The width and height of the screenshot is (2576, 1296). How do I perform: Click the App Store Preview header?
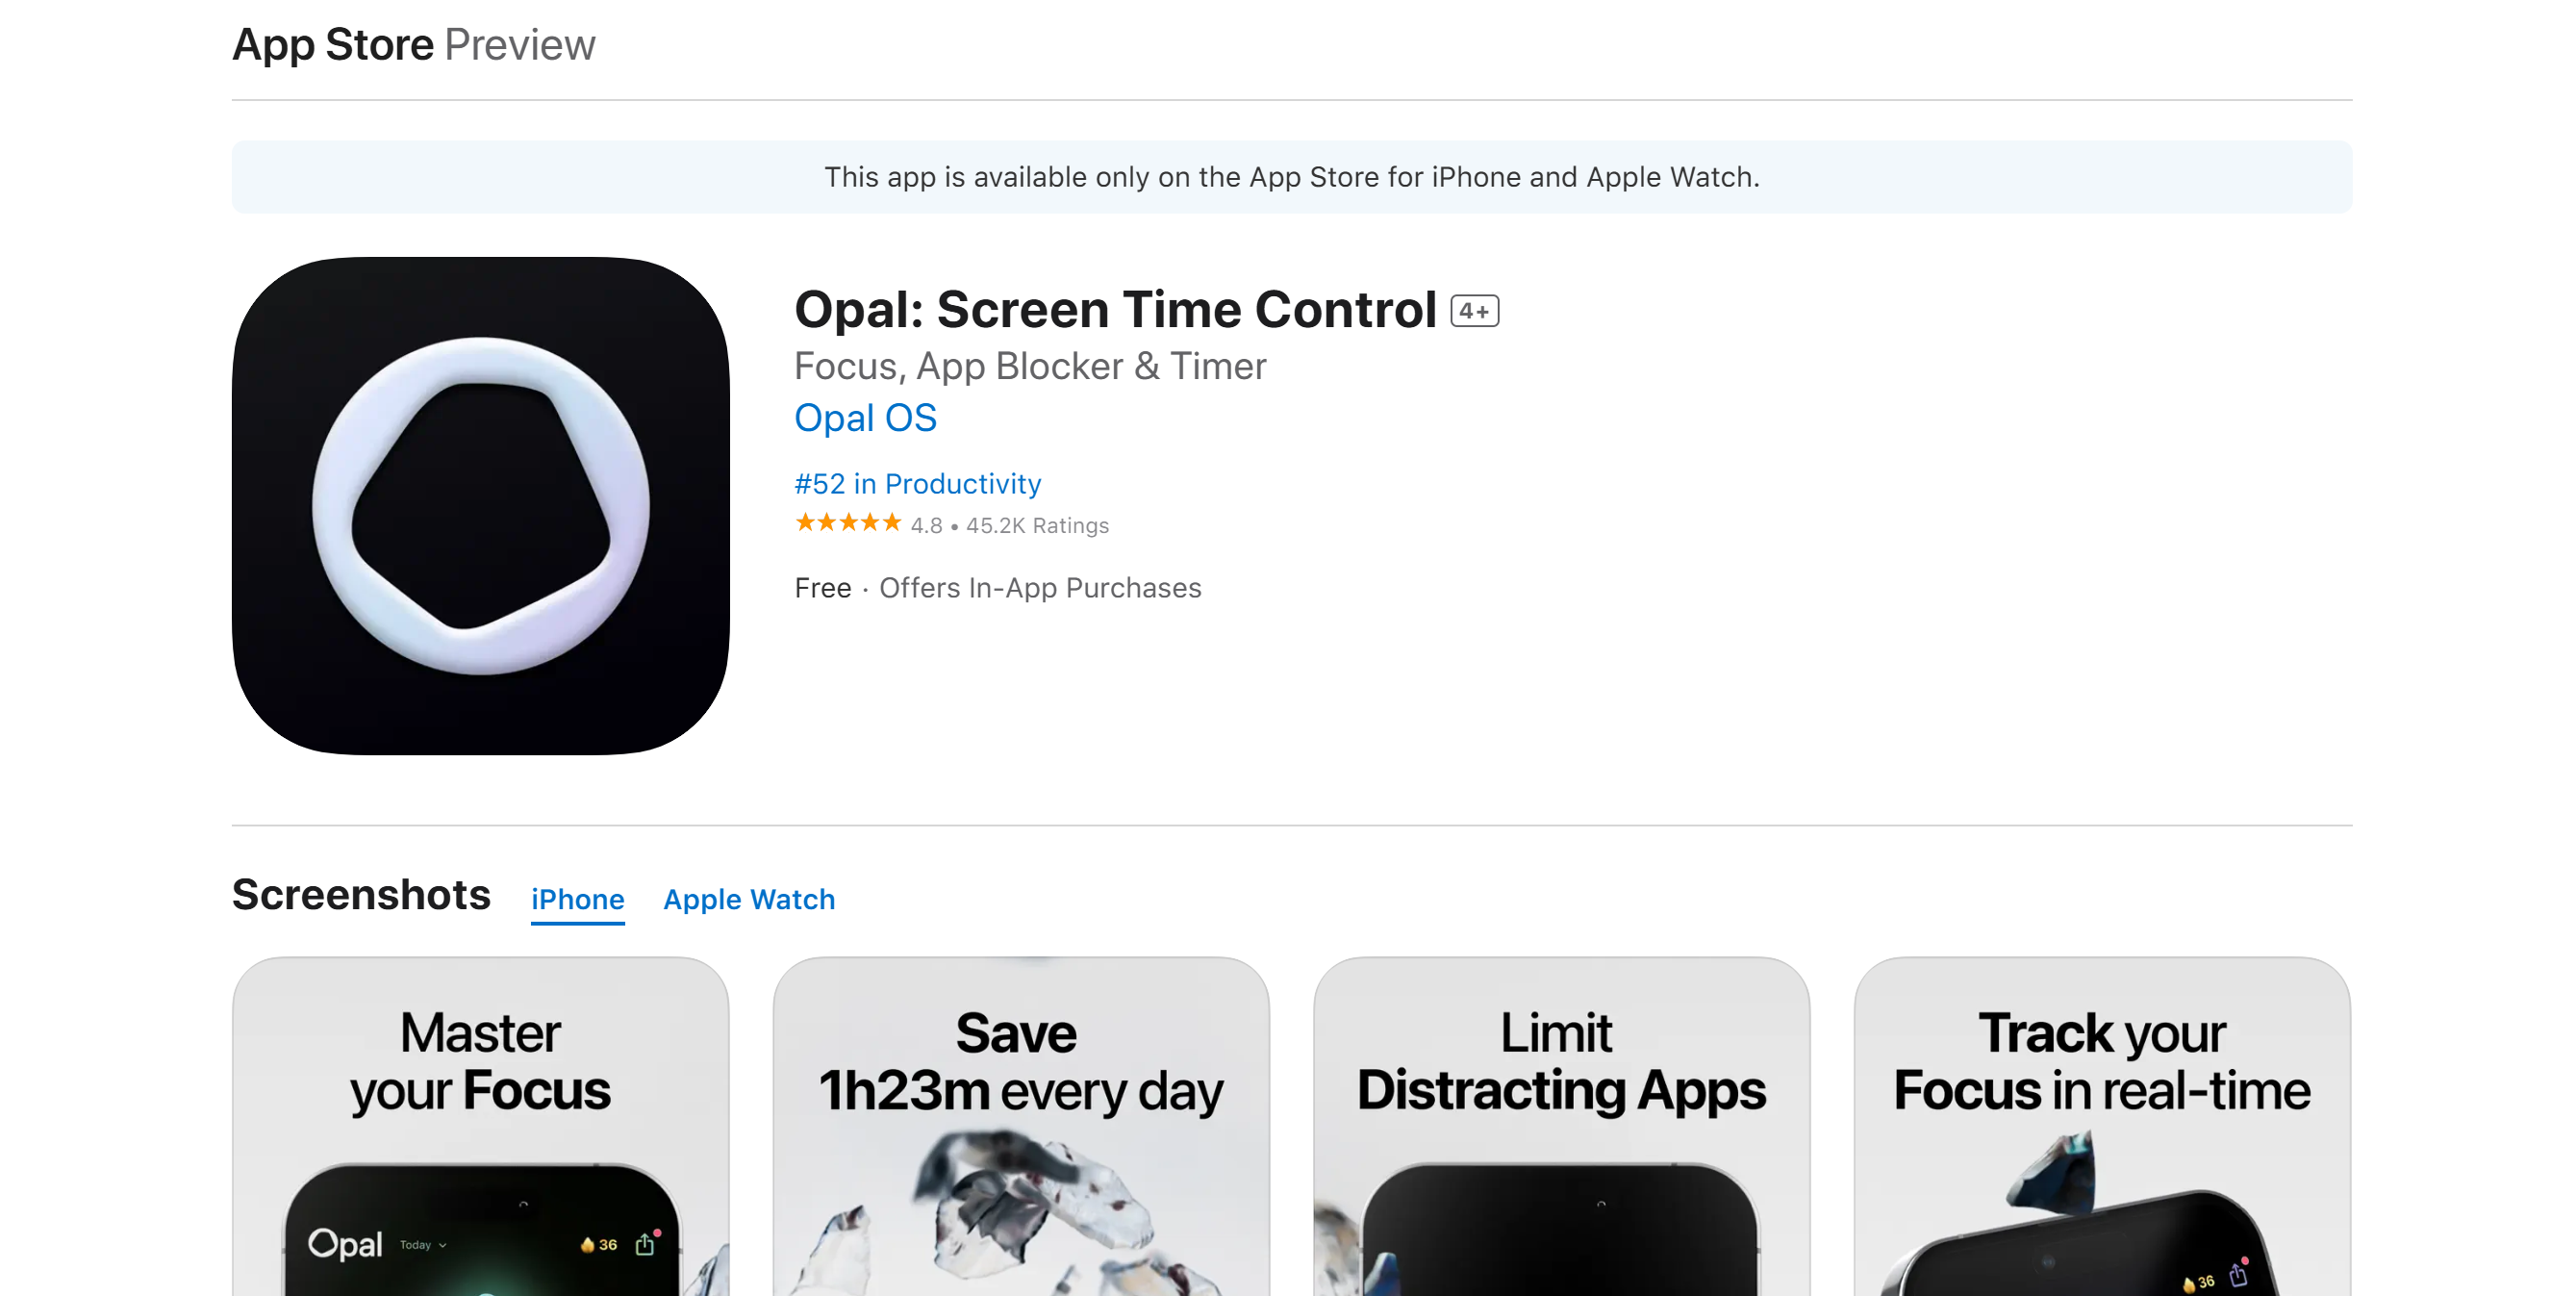click(x=414, y=45)
